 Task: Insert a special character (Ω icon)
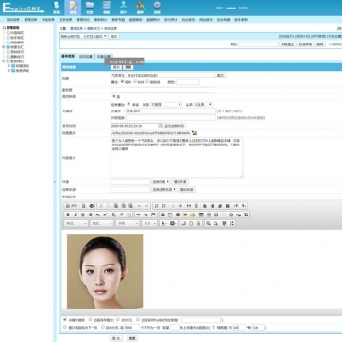click(216, 214)
